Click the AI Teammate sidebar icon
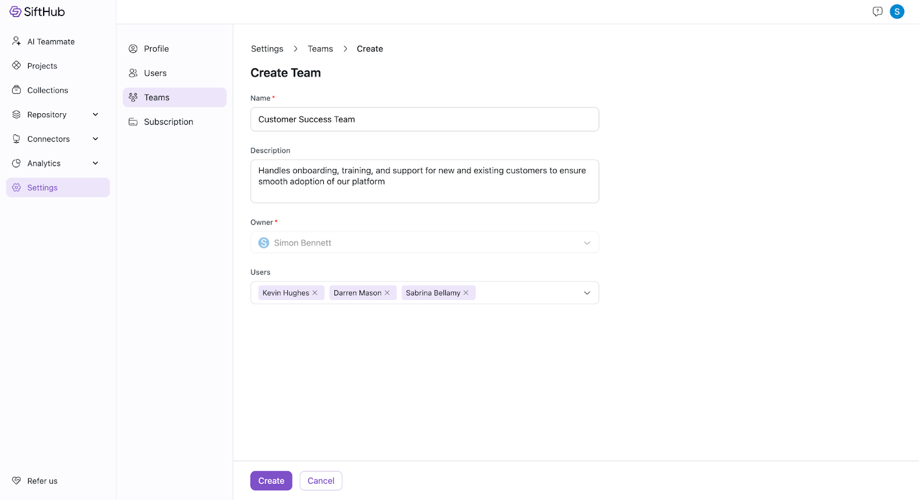This screenshot has width=919, height=500. (x=17, y=41)
